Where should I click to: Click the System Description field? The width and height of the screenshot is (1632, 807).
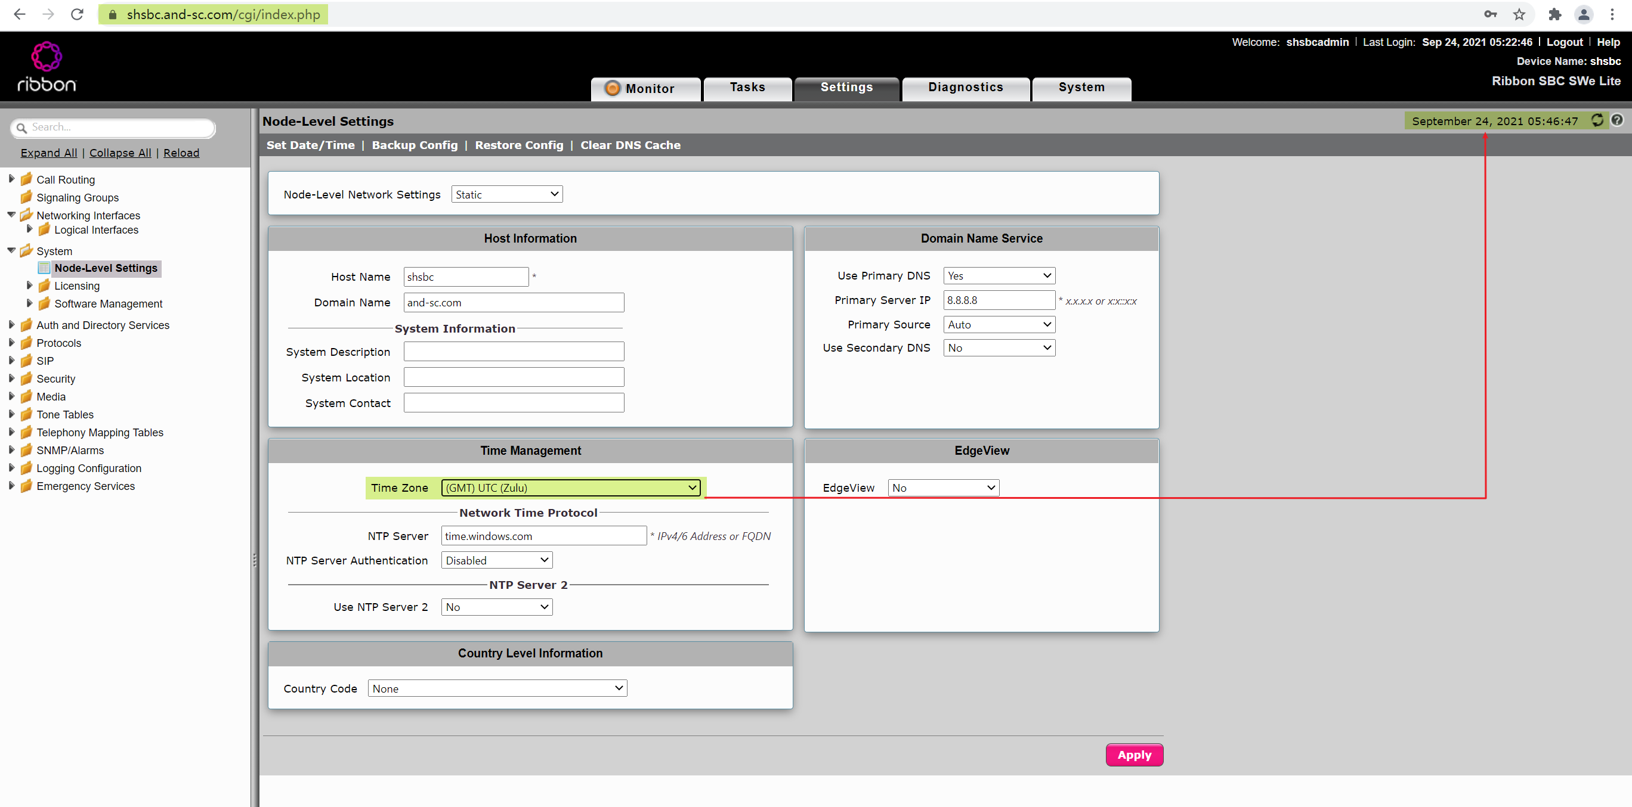(514, 351)
